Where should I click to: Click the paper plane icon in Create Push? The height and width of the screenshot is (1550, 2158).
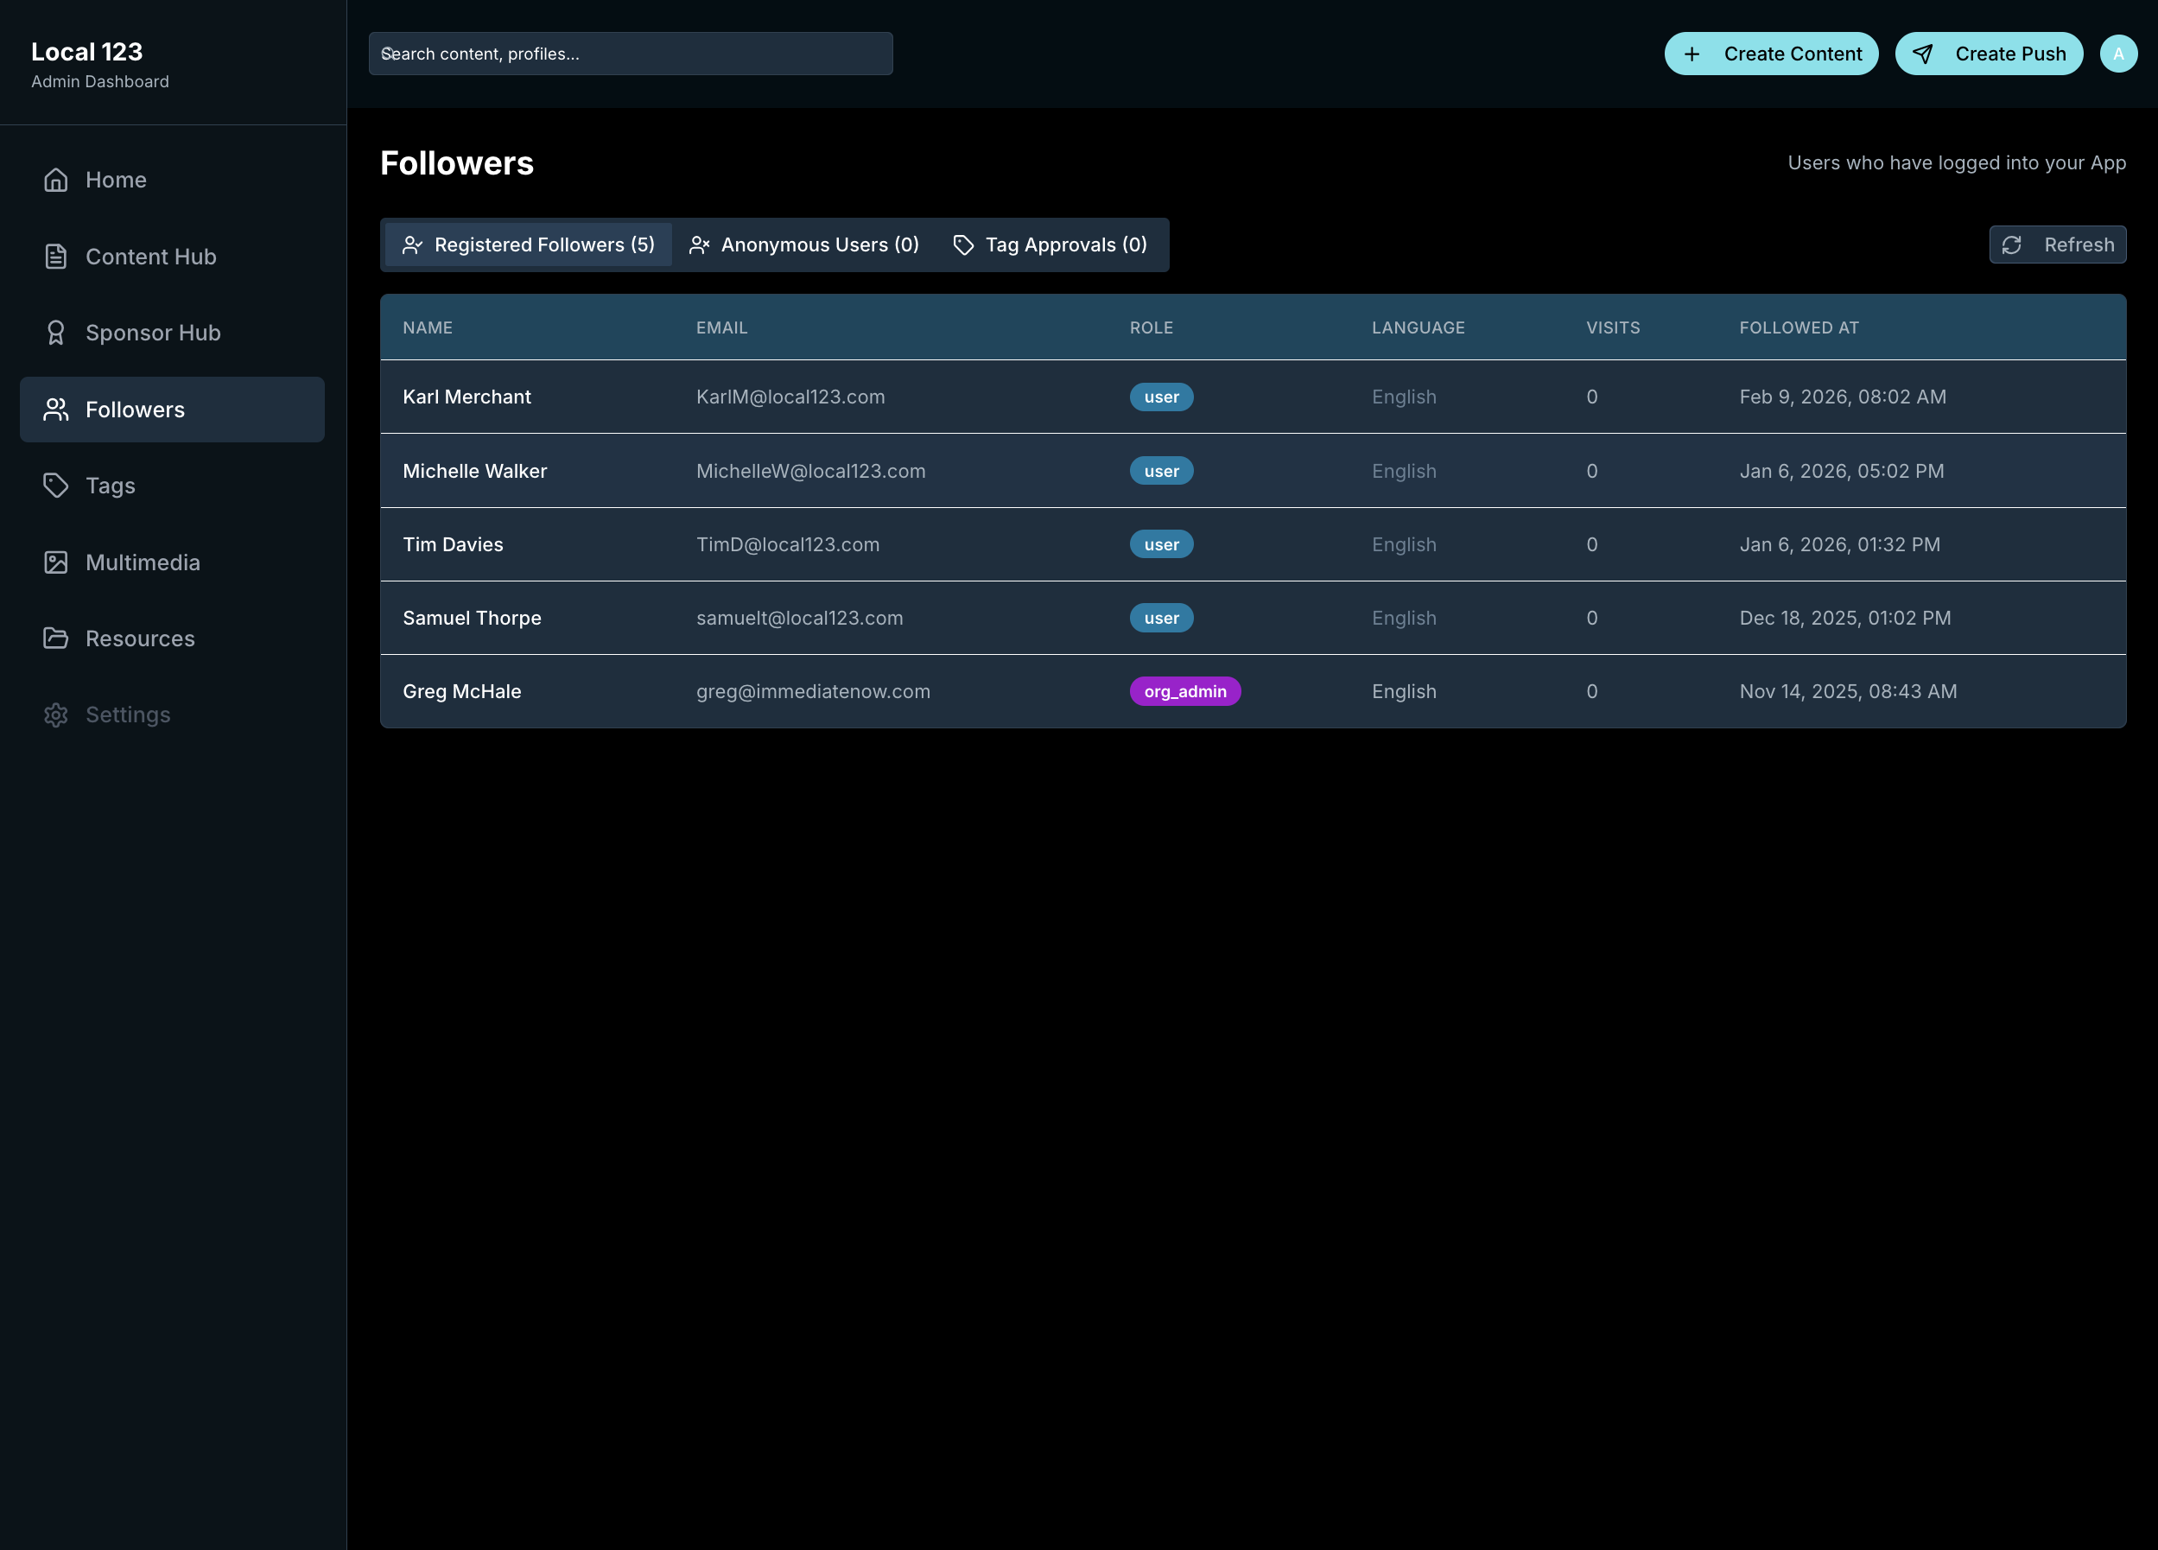pyautogui.click(x=1922, y=54)
